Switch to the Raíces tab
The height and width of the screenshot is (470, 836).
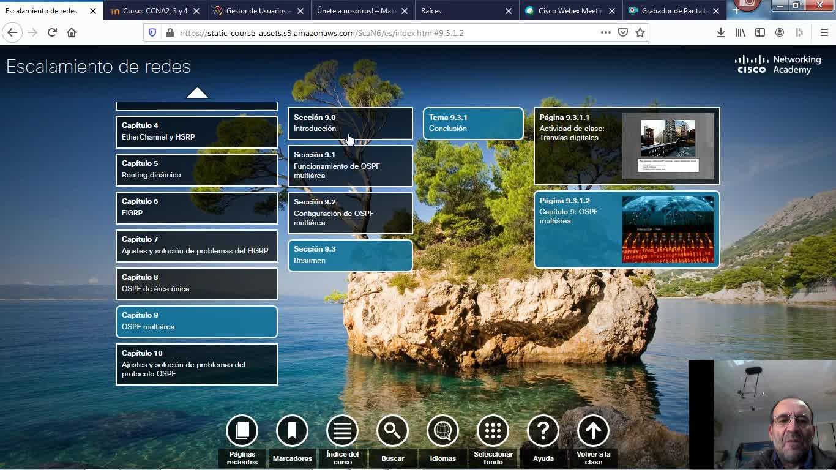click(467, 11)
